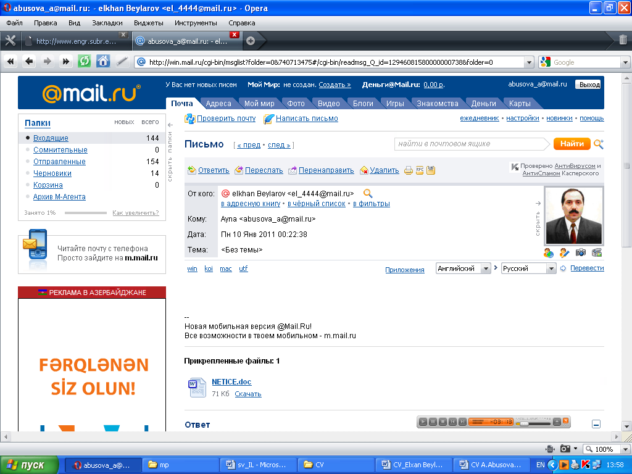Click the RFC headers icon
Image resolution: width=632 pixels, height=474 pixels.
[x=420, y=170]
